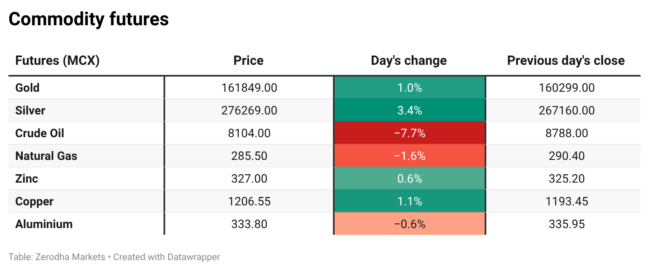The width and height of the screenshot is (649, 271).
Task: Select the 1.1% Copper change cell
Action: click(x=409, y=202)
